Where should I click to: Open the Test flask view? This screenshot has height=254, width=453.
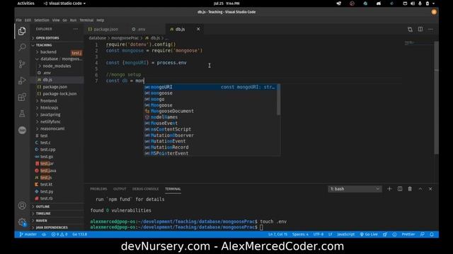(22, 114)
